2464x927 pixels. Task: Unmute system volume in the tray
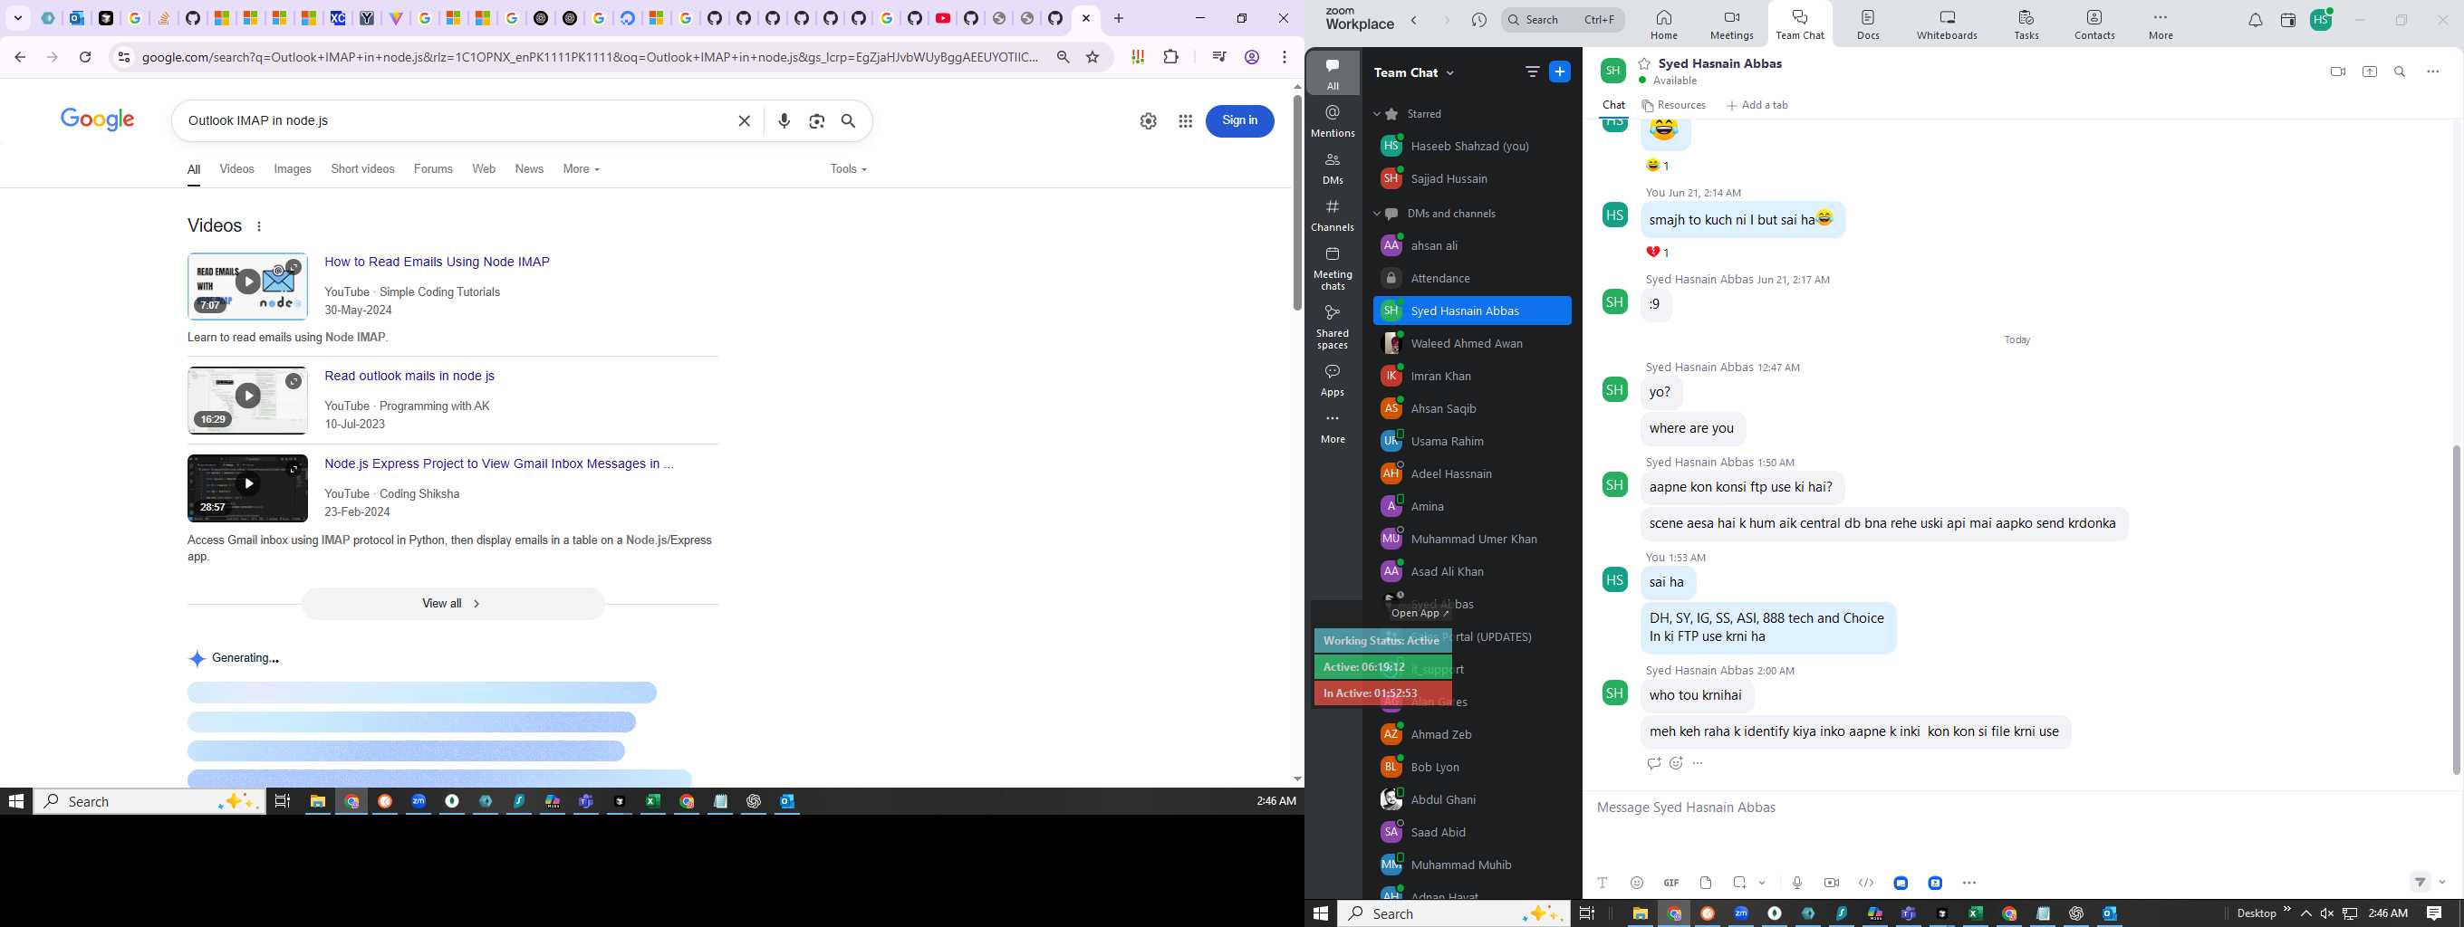coord(2327,913)
